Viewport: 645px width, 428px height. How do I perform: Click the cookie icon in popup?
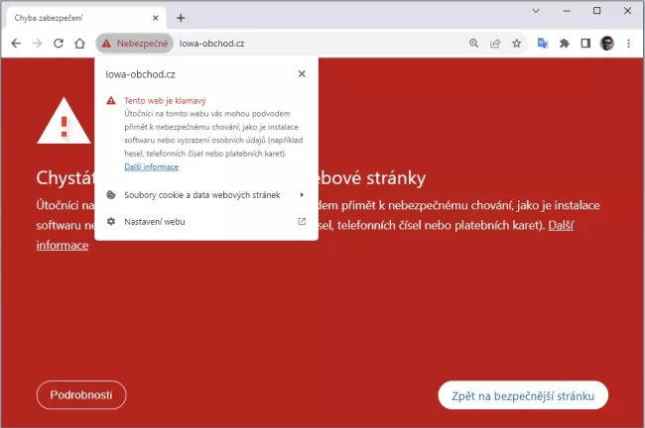click(x=111, y=195)
